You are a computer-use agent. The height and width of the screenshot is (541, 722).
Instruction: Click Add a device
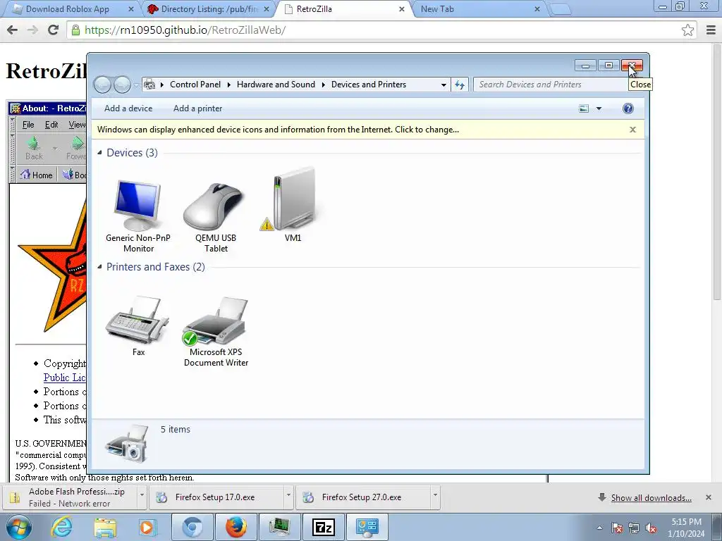128,108
